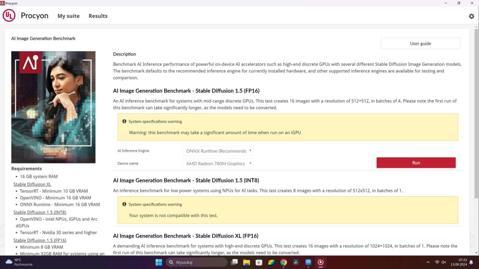Open the Windows Start menu

(x=159, y=262)
